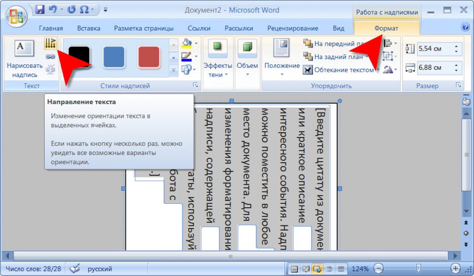
Task: Switch to Full Screen Reading view
Action: point(306,269)
